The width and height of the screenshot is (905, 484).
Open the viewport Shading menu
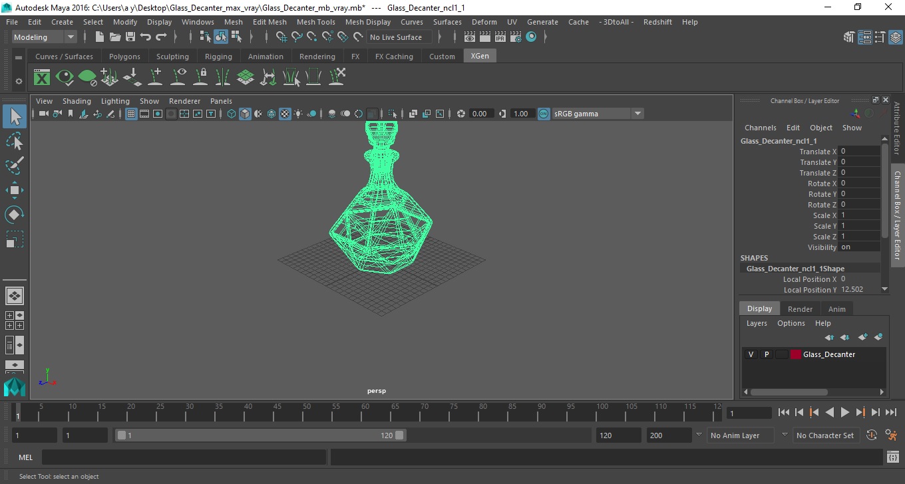tap(77, 101)
